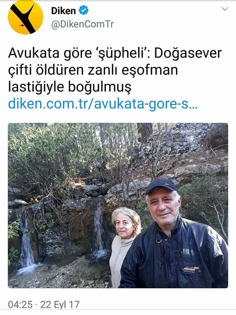Open the Diken display name
Image resolution: width=236 pixels, height=315 pixels.
(64, 11)
